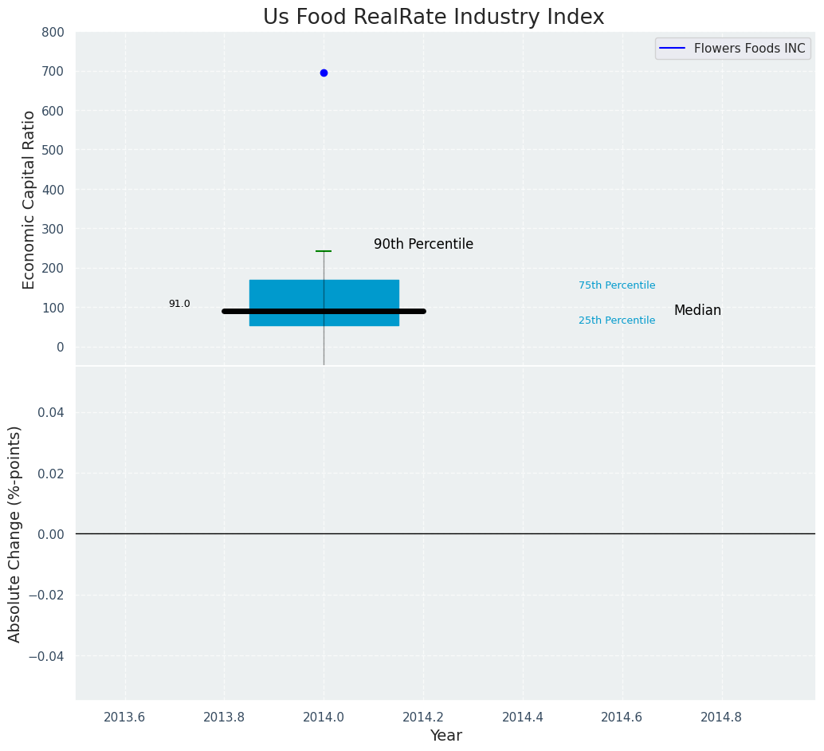The height and width of the screenshot is (751, 824).
Task: Select the Economic Capital Ratio axis label
Action: click(x=29, y=199)
